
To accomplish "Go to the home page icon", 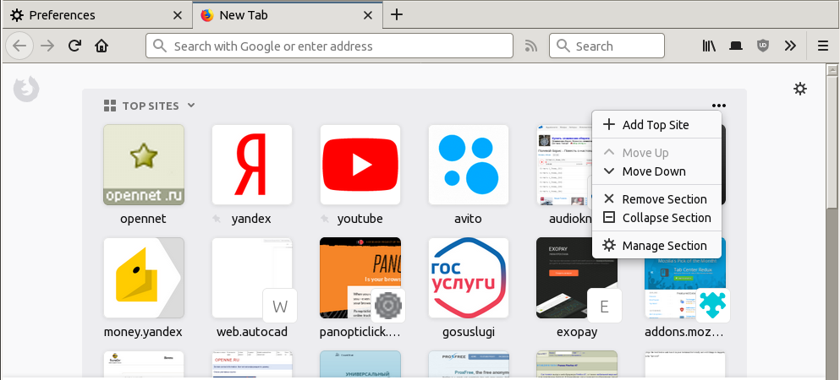I will (x=102, y=46).
